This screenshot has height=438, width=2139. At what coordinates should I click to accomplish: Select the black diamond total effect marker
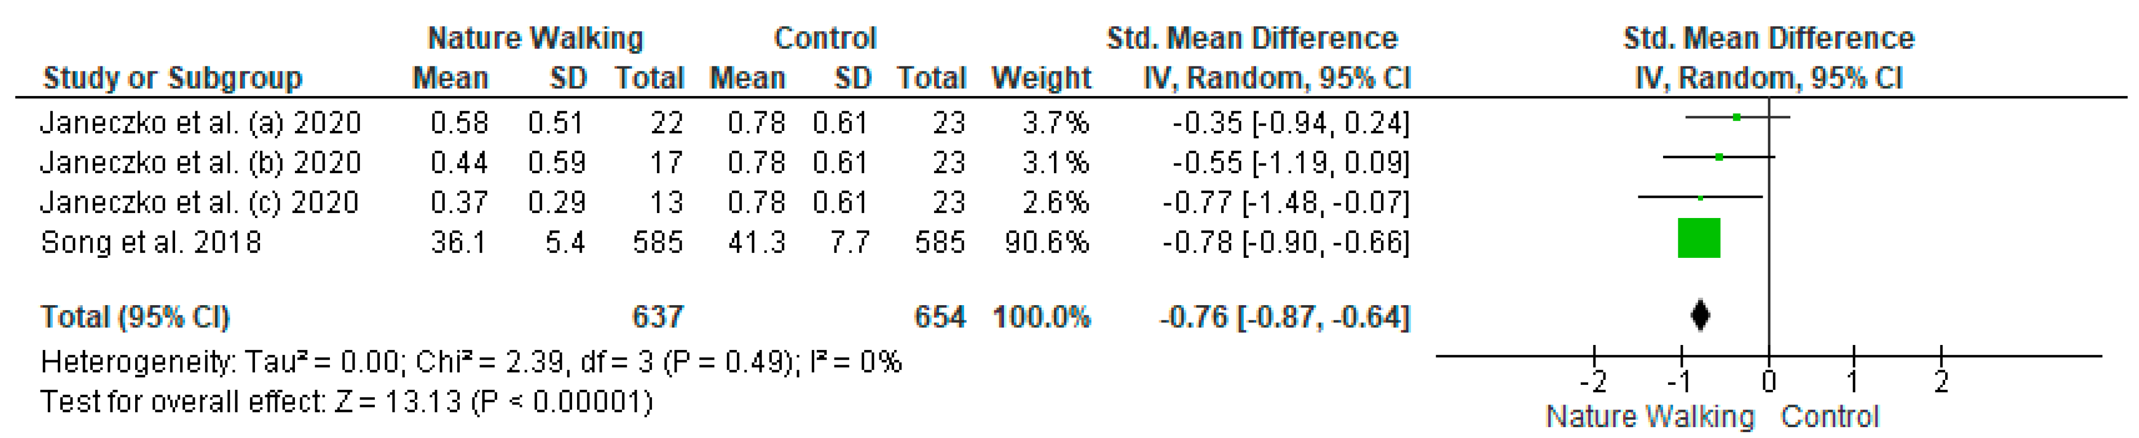click(1701, 314)
